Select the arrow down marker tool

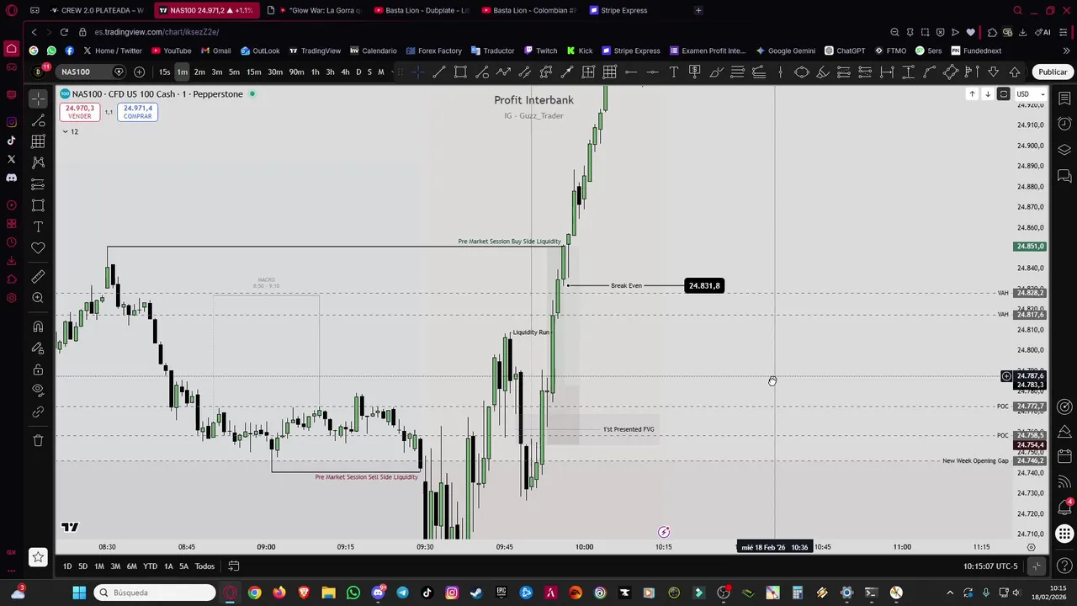(994, 72)
